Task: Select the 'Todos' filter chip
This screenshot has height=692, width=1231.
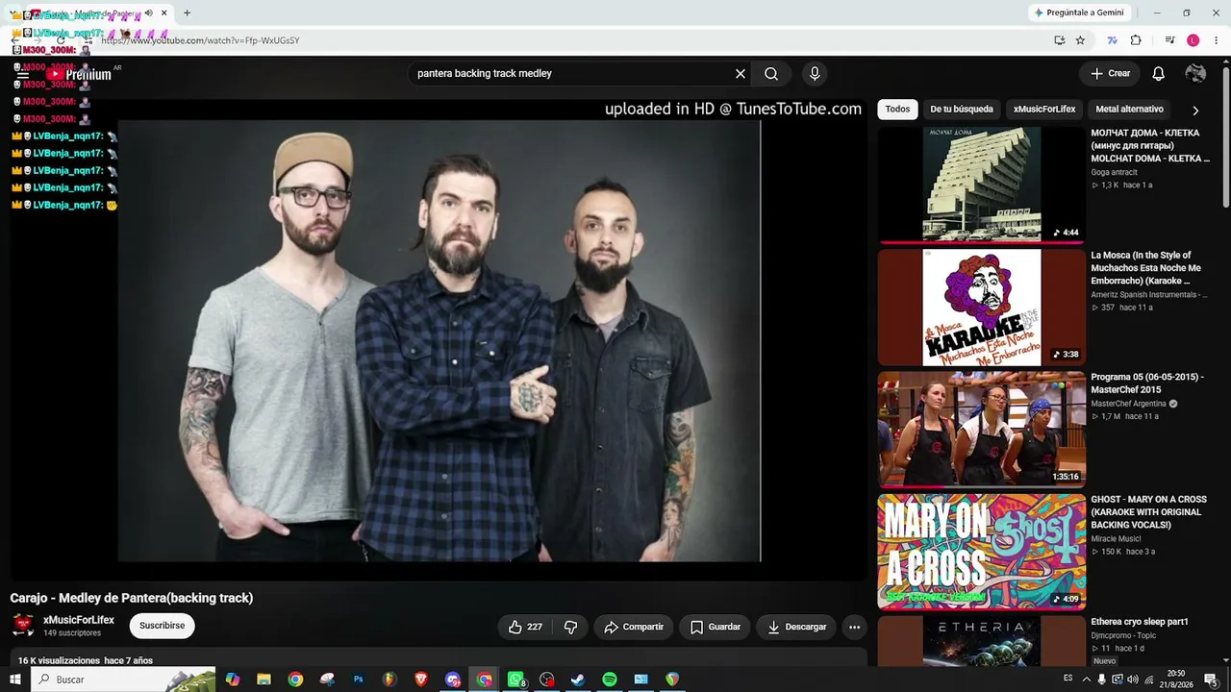Action: click(897, 110)
